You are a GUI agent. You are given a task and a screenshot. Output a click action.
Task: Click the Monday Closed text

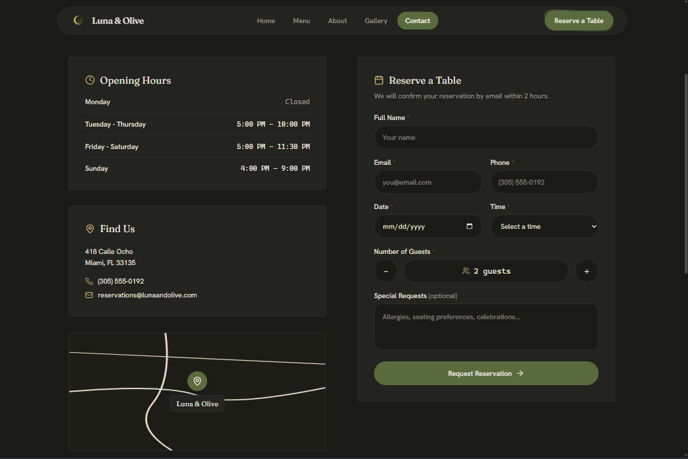(297, 102)
